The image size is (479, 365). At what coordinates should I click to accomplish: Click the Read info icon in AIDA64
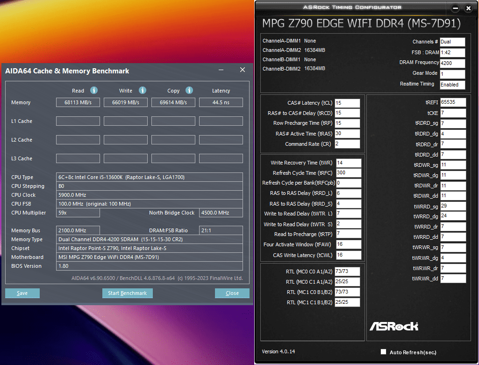pos(94,90)
